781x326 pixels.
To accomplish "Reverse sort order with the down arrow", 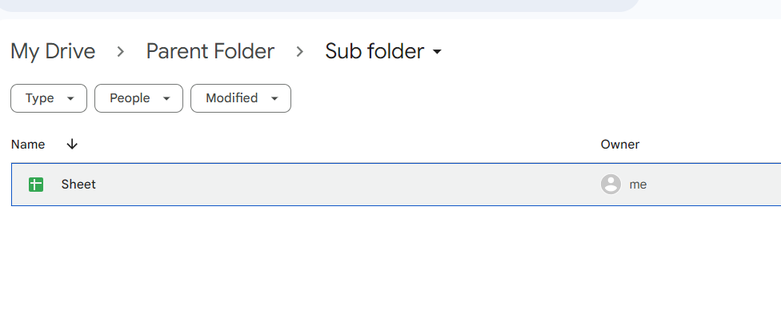I will [72, 145].
